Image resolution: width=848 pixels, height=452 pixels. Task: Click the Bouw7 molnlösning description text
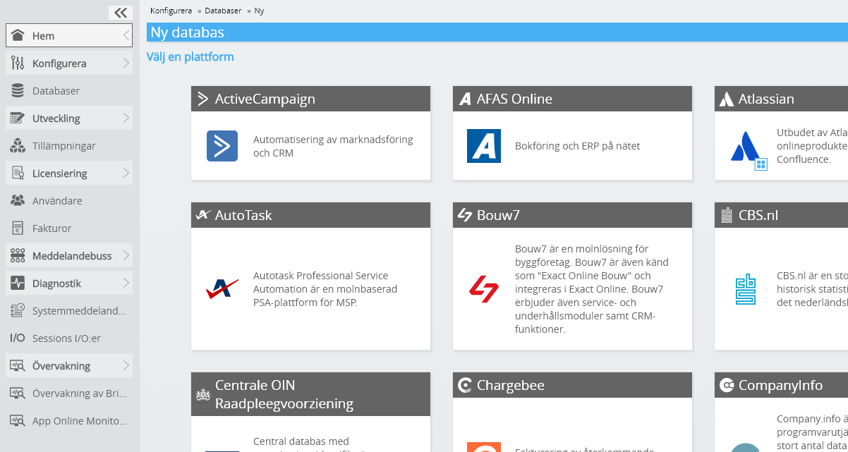[591, 288]
